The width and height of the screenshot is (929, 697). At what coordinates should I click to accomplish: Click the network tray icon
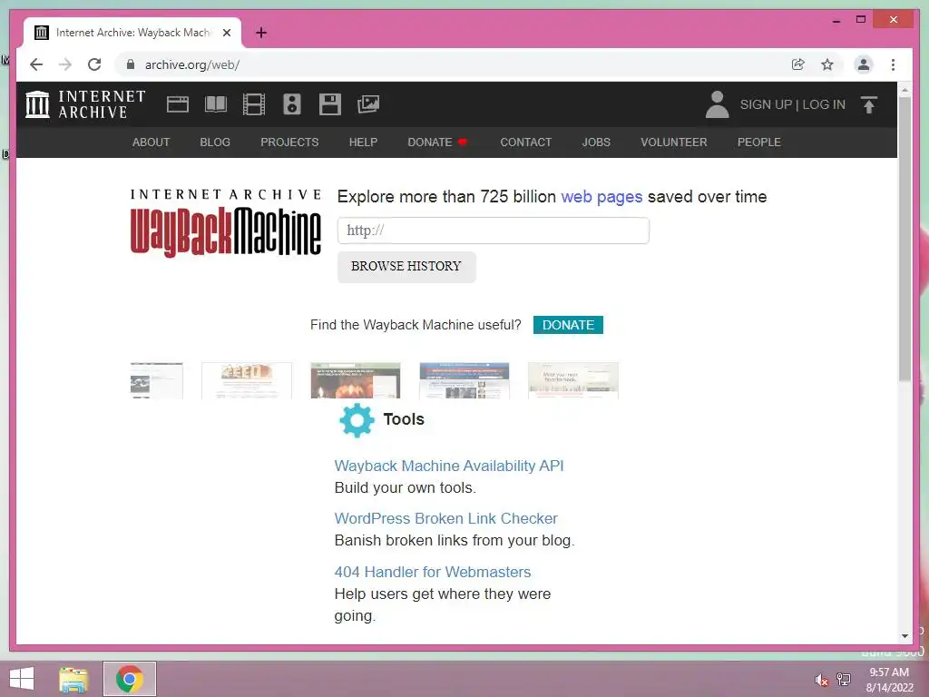click(843, 679)
